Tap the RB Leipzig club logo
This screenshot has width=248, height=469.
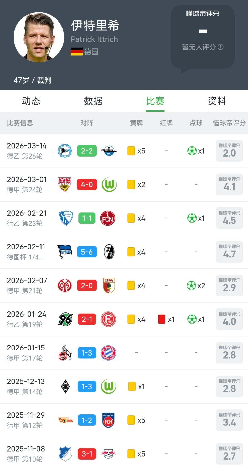point(108,454)
